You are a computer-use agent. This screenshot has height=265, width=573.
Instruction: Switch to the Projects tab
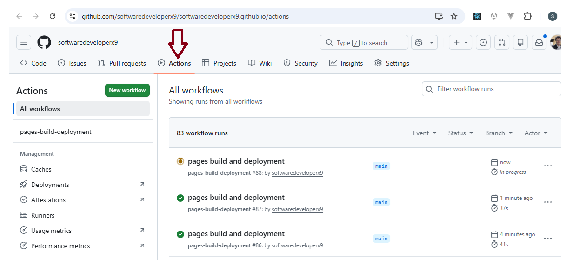point(219,63)
